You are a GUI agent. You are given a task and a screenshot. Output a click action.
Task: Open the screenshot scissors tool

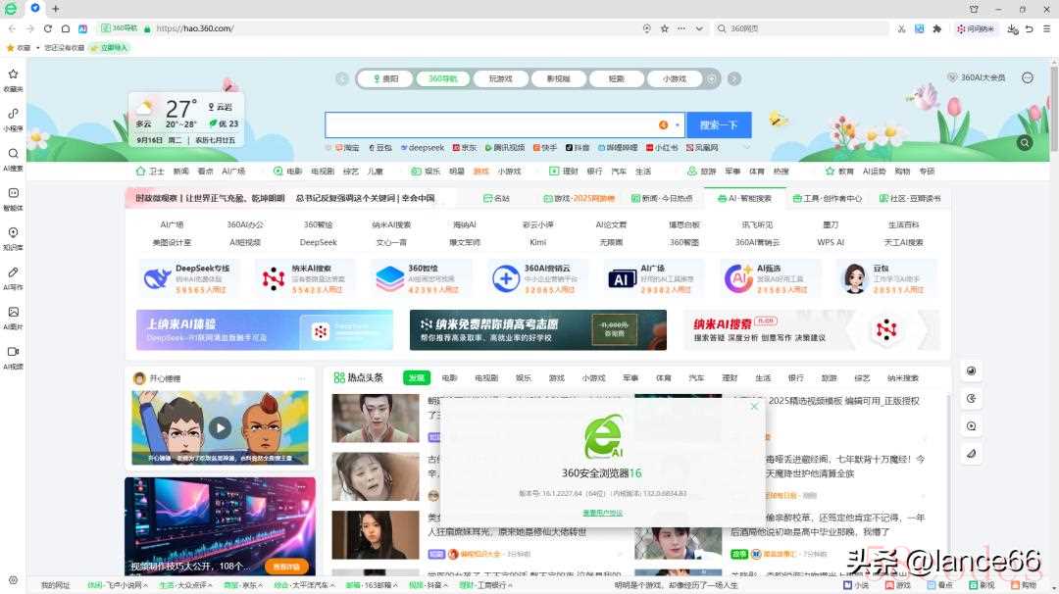pos(902,29)
